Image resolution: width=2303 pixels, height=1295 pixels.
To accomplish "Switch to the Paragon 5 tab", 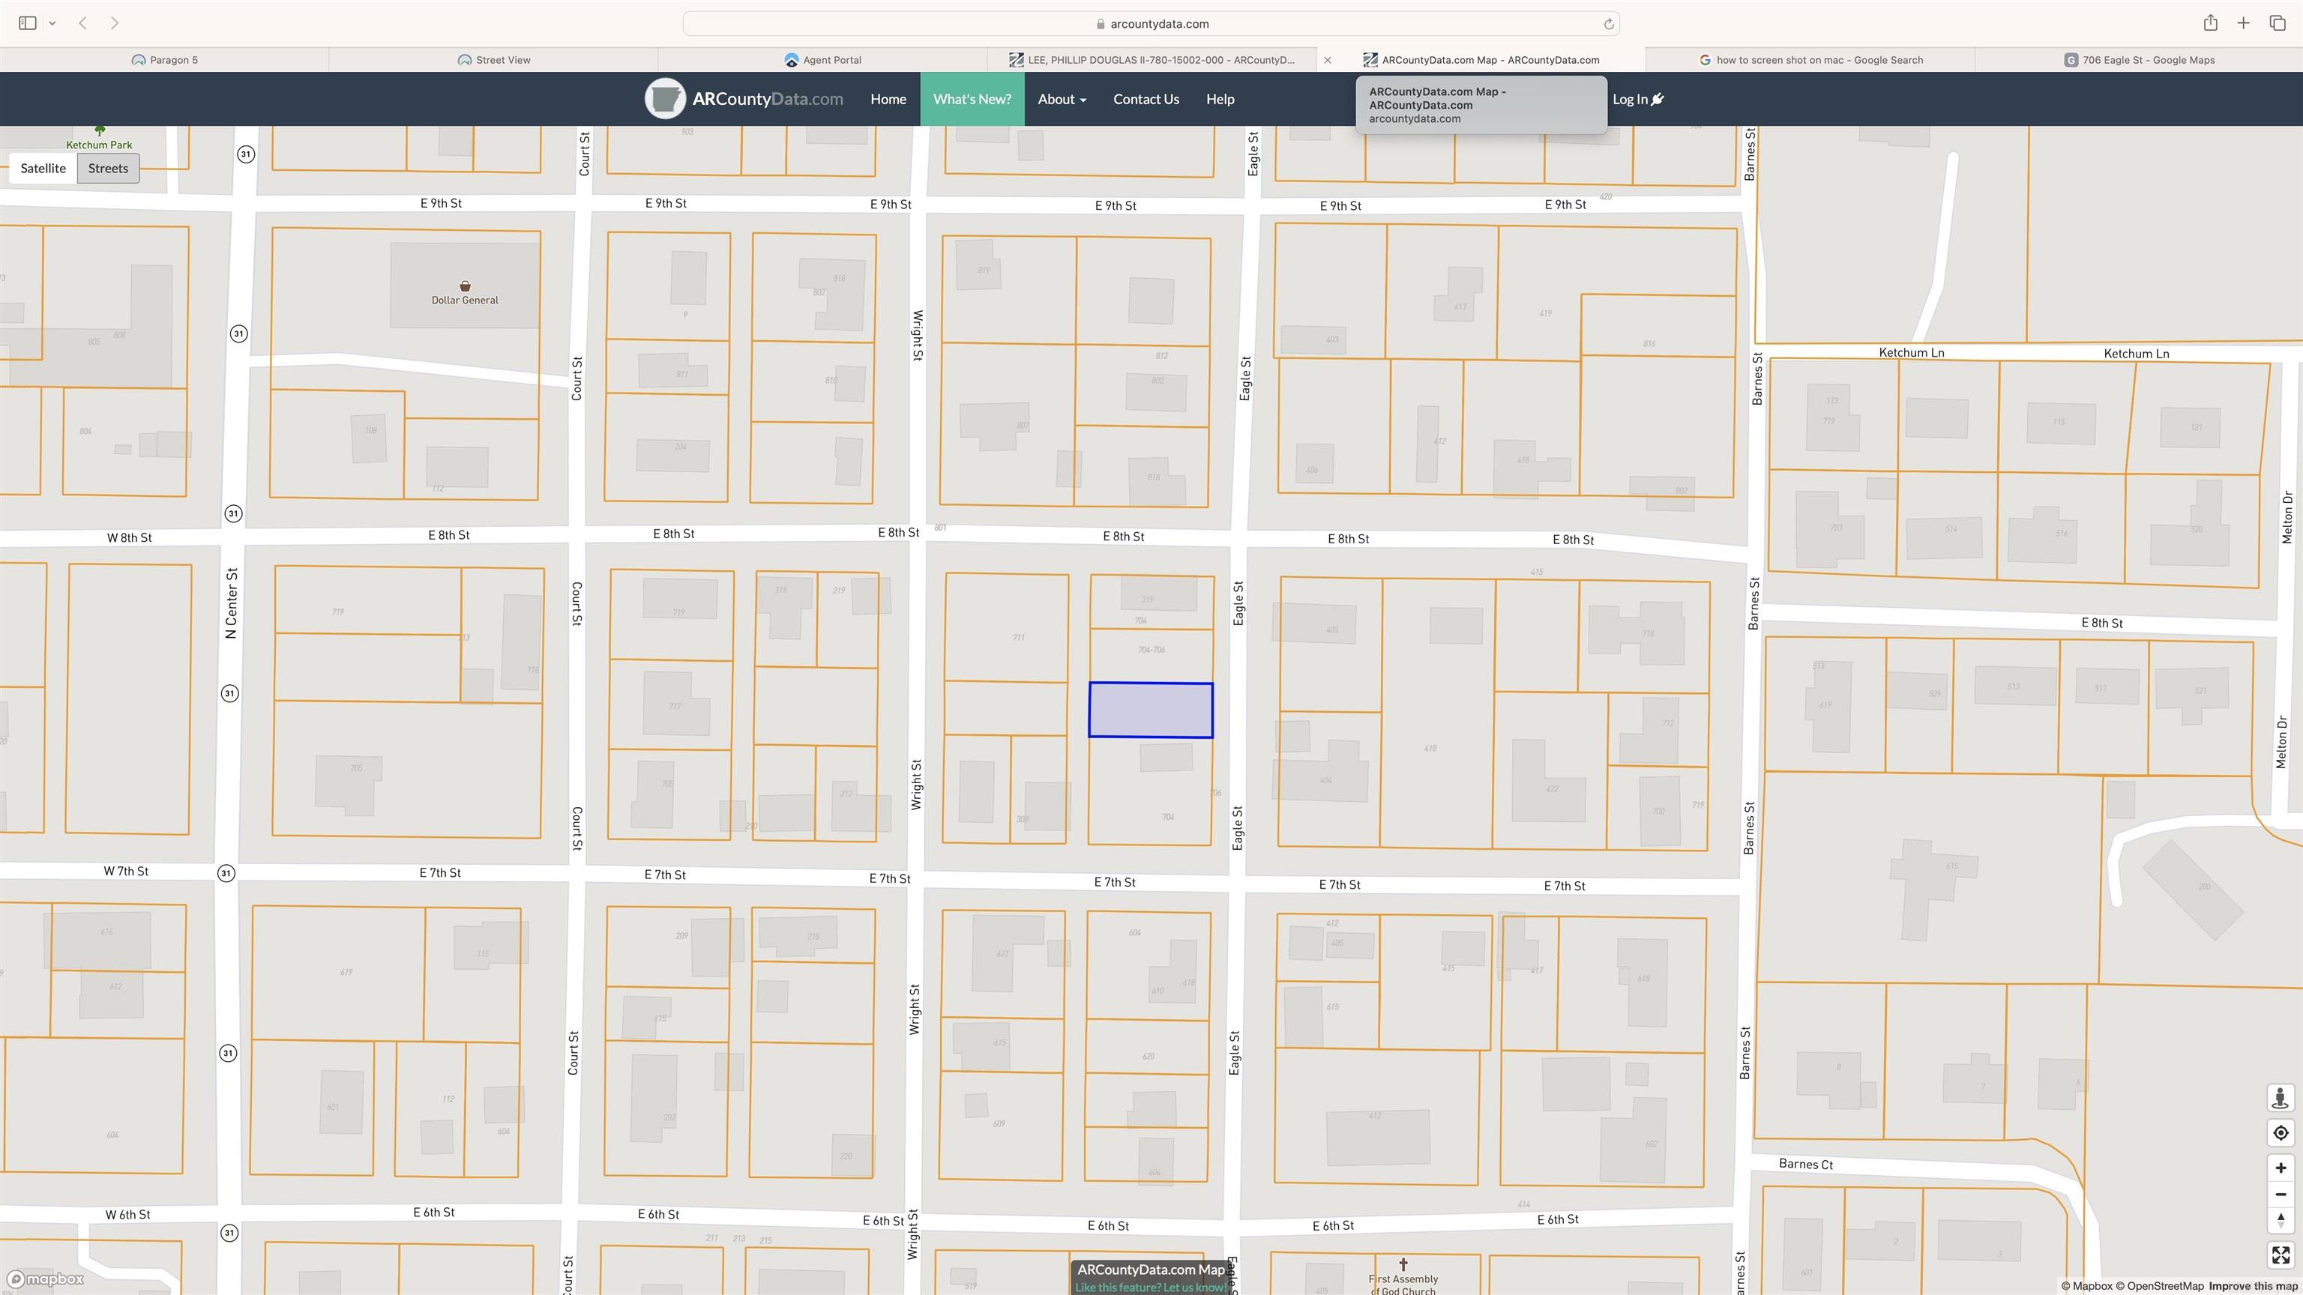I will pyautogui.click(x=164, y=60).
